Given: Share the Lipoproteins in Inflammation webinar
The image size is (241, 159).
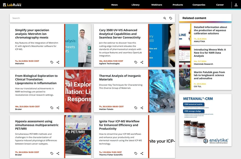Looking at the screenshot, I should coord(58,108).
